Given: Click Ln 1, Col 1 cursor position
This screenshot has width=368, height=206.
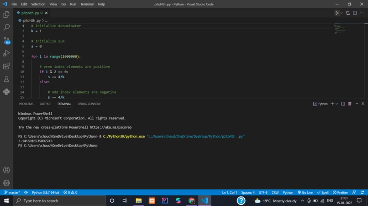Looking at the screenshot, I should (x=229, y=192).
